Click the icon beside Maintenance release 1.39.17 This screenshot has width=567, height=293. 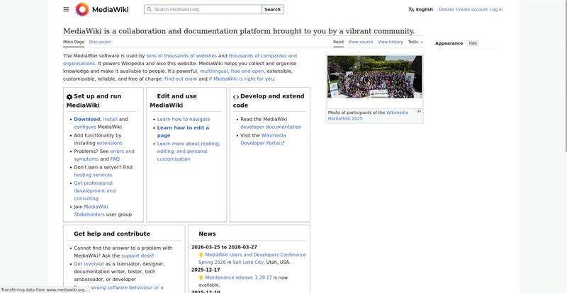(x=201, y=277)
